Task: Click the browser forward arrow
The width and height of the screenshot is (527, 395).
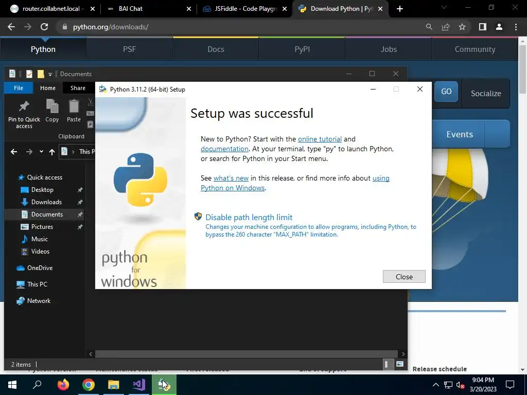Action: pyautogui.click(x=28, y=27)
